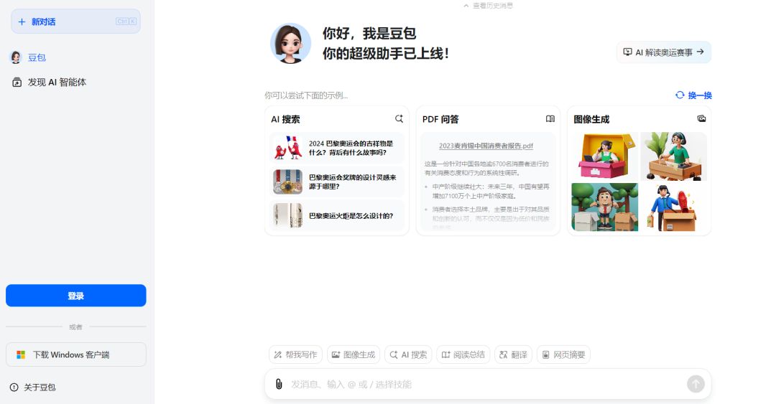Open the PDF 问答 card title
This screenshot has width=776, height=404.
440,119
